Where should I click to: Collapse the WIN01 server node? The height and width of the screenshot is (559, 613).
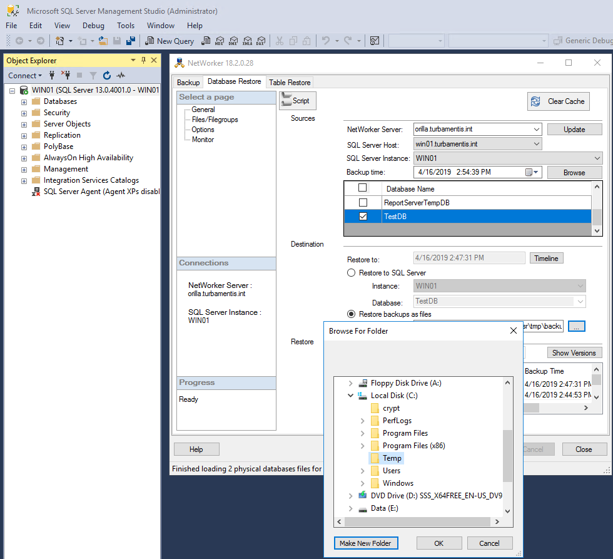[x=12, y=91]
